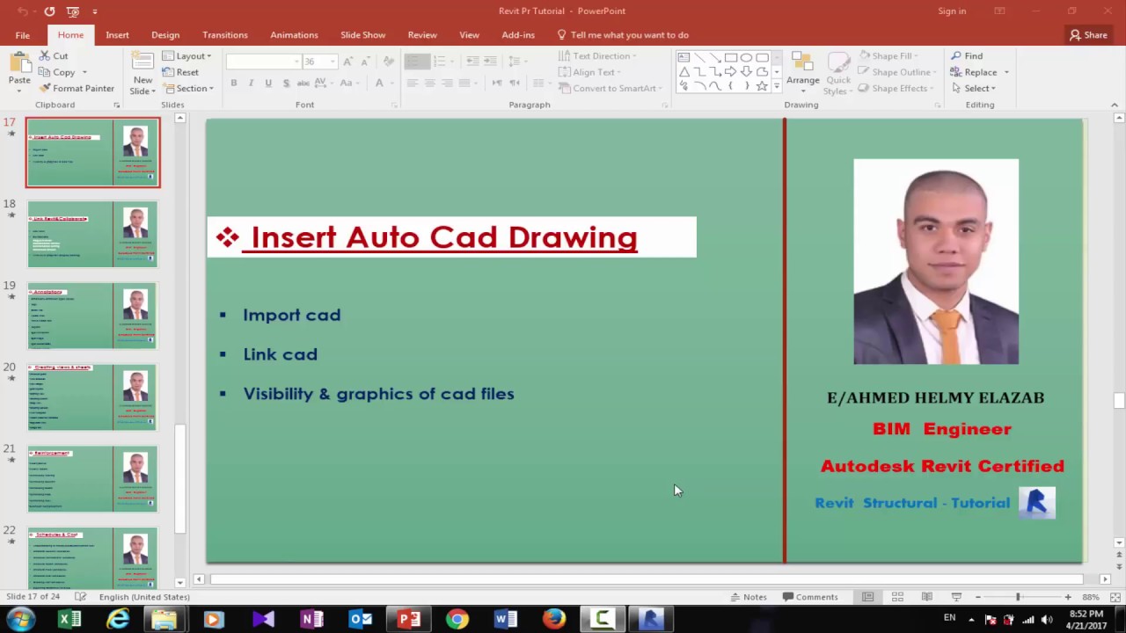Click Replace in the Editing group
1126x633 pixels.
tap(974, 72)
